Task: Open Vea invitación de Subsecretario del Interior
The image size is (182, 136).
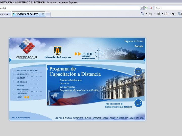Action: [119, 105]
